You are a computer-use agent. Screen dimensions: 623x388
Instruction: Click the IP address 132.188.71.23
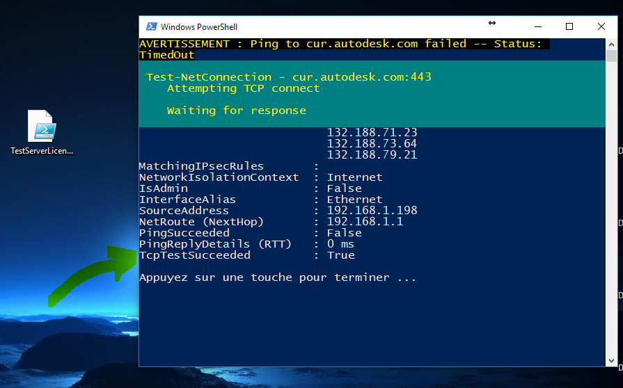[372, 133]
